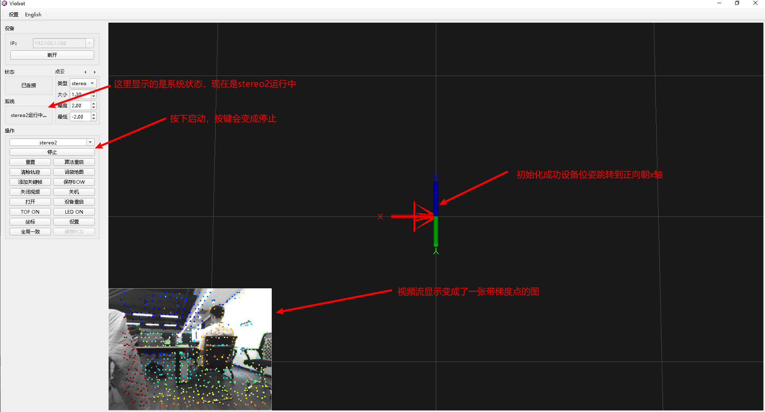This screenshot has width=765, height=412.
Task: Switch language via English menu item
Action: coord(33,14)
